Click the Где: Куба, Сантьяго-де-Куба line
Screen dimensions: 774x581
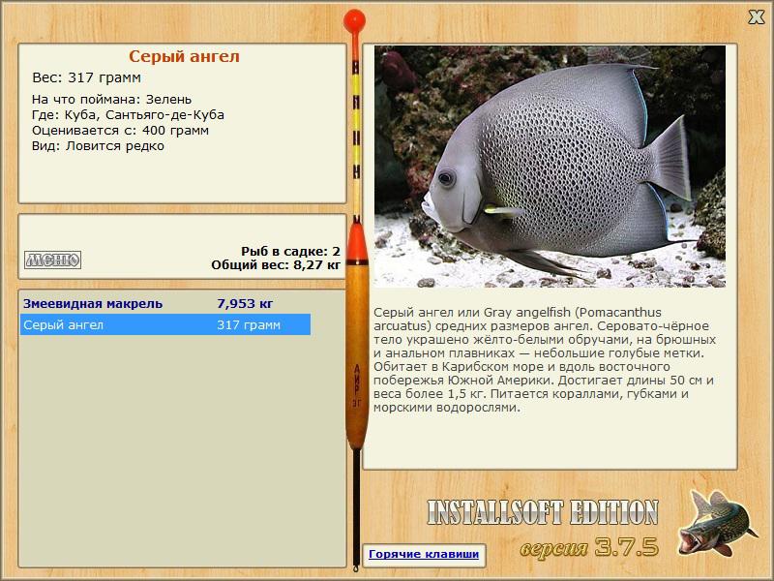128,115
